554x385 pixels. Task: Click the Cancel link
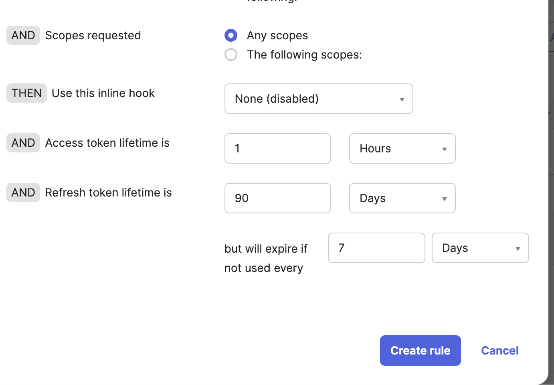click(x=499, y=350)
